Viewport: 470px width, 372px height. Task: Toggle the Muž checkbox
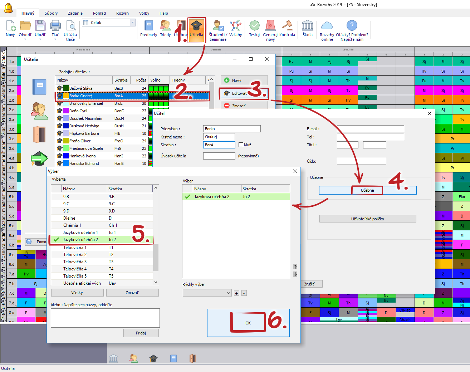pyautogui.click(x=241, y=145)
